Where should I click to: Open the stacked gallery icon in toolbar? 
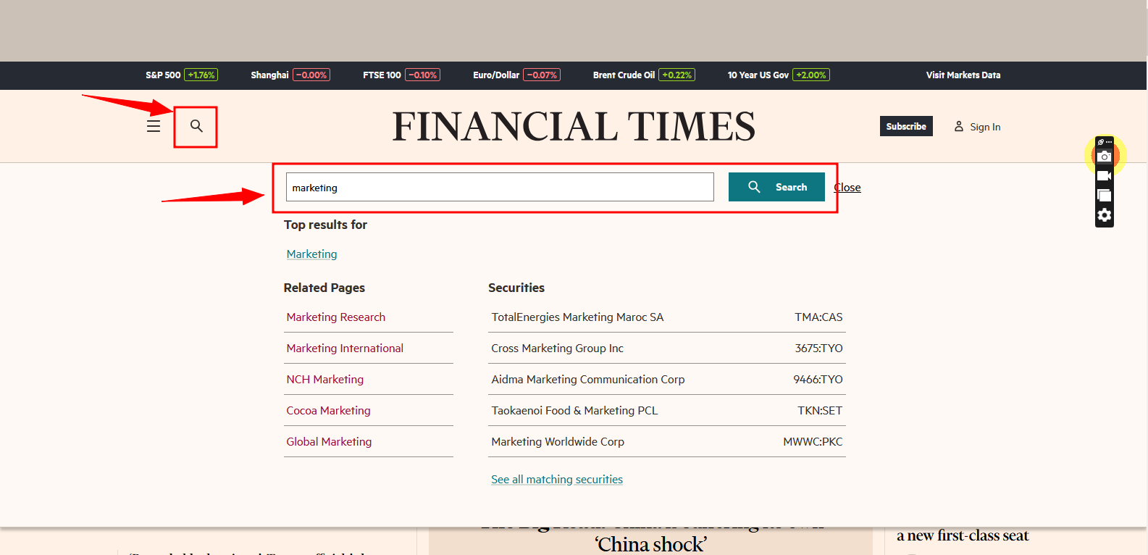click(1105, 196)
